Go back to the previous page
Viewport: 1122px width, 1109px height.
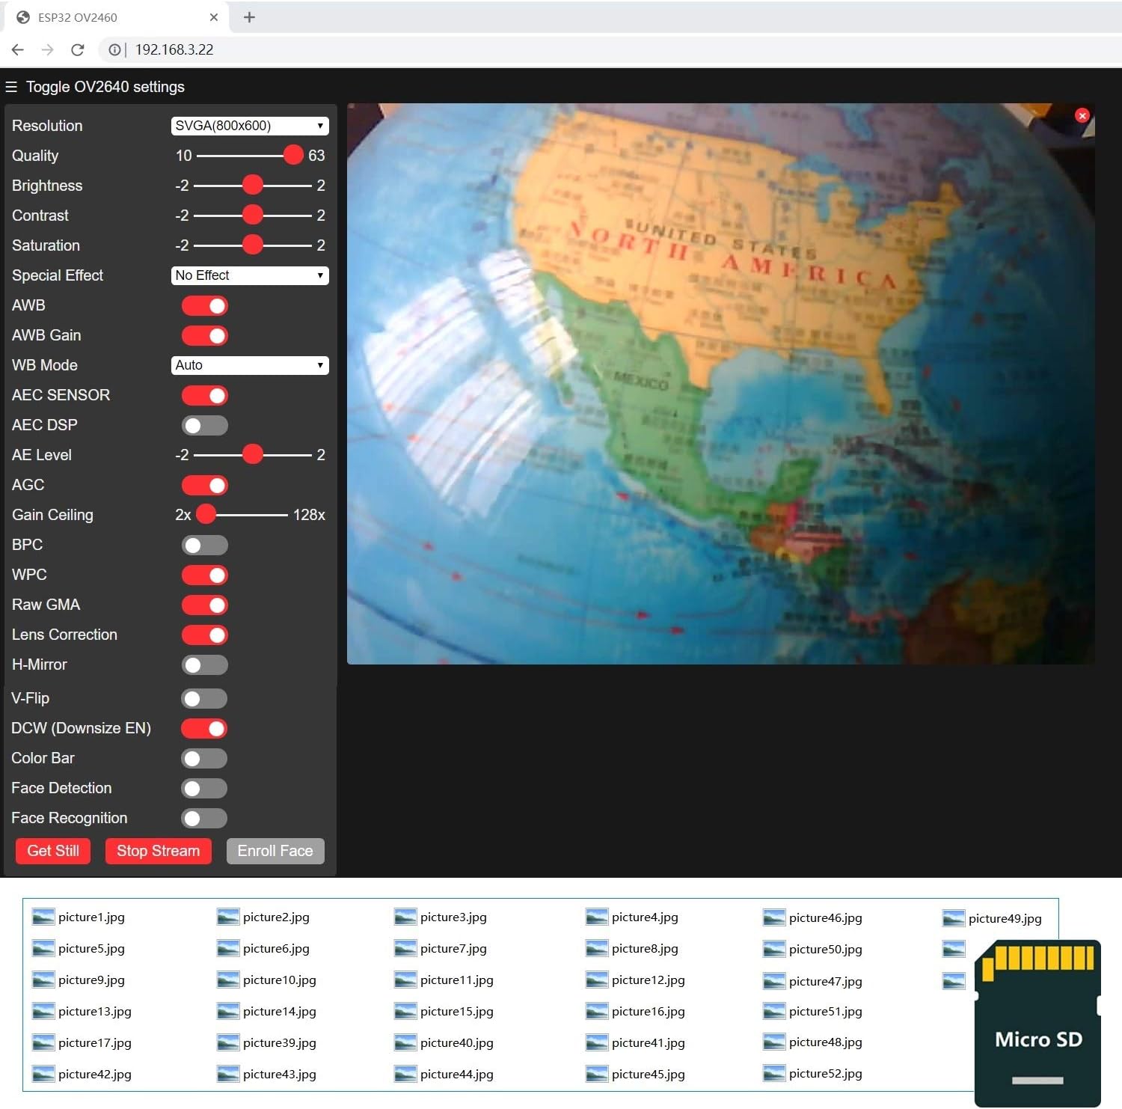[18, 49]
